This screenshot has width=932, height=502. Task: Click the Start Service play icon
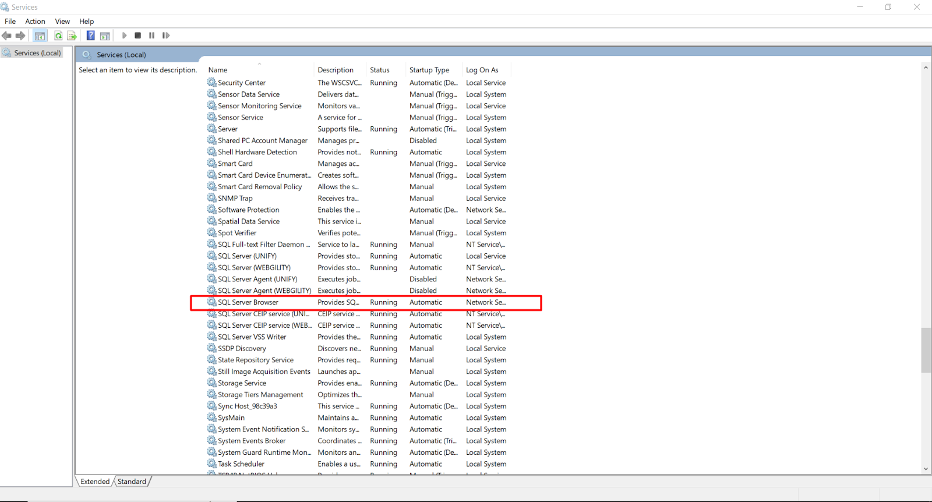(x=124, y=36)
